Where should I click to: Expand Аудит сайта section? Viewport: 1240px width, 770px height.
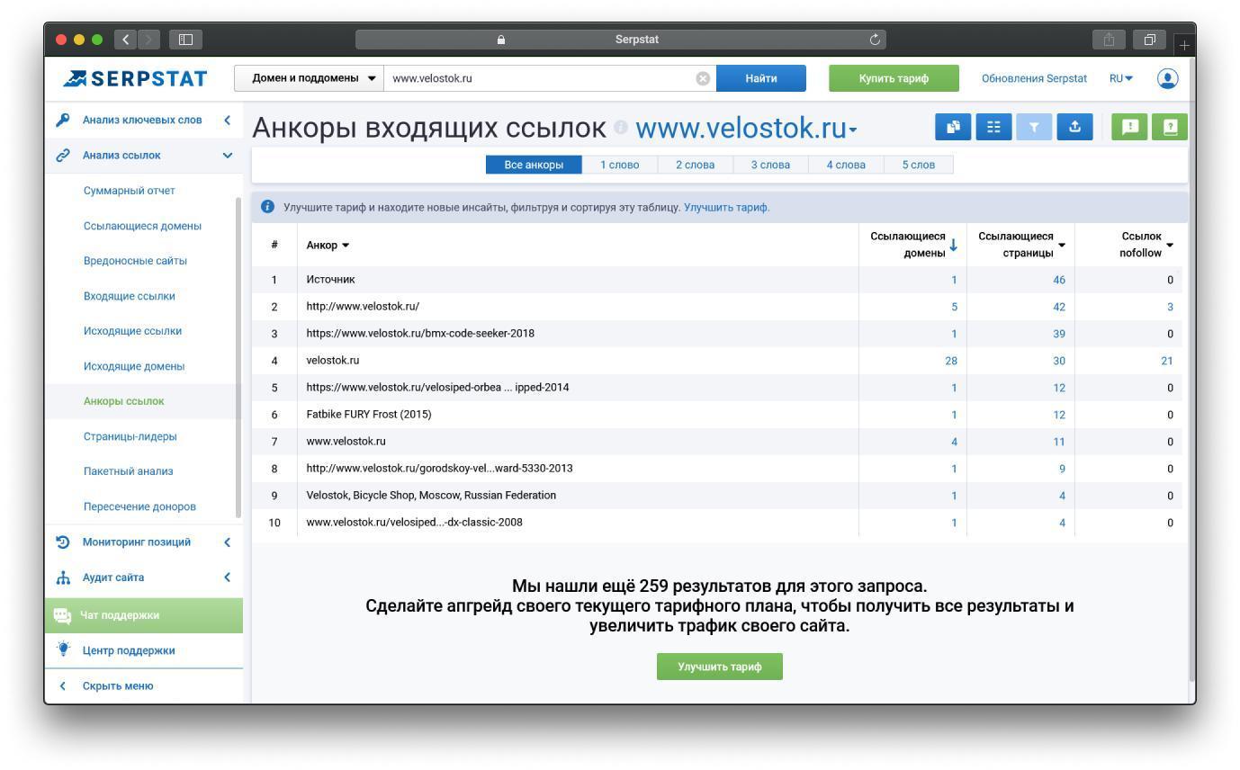[x=228, y=577]
